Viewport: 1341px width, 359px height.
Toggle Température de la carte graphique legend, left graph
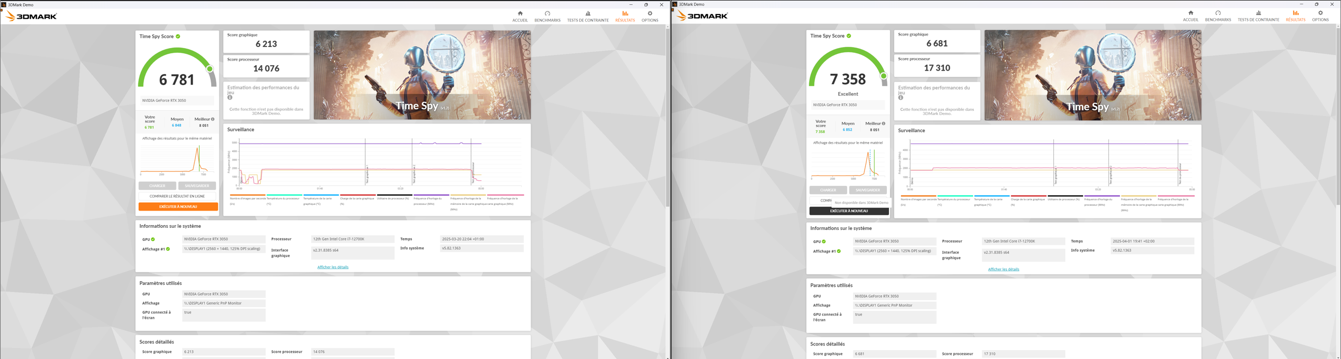click(x=320, y=200)
